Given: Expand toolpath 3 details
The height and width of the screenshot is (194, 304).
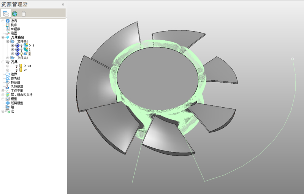Looking at the screenshot, I should click(x=13, y=54).
